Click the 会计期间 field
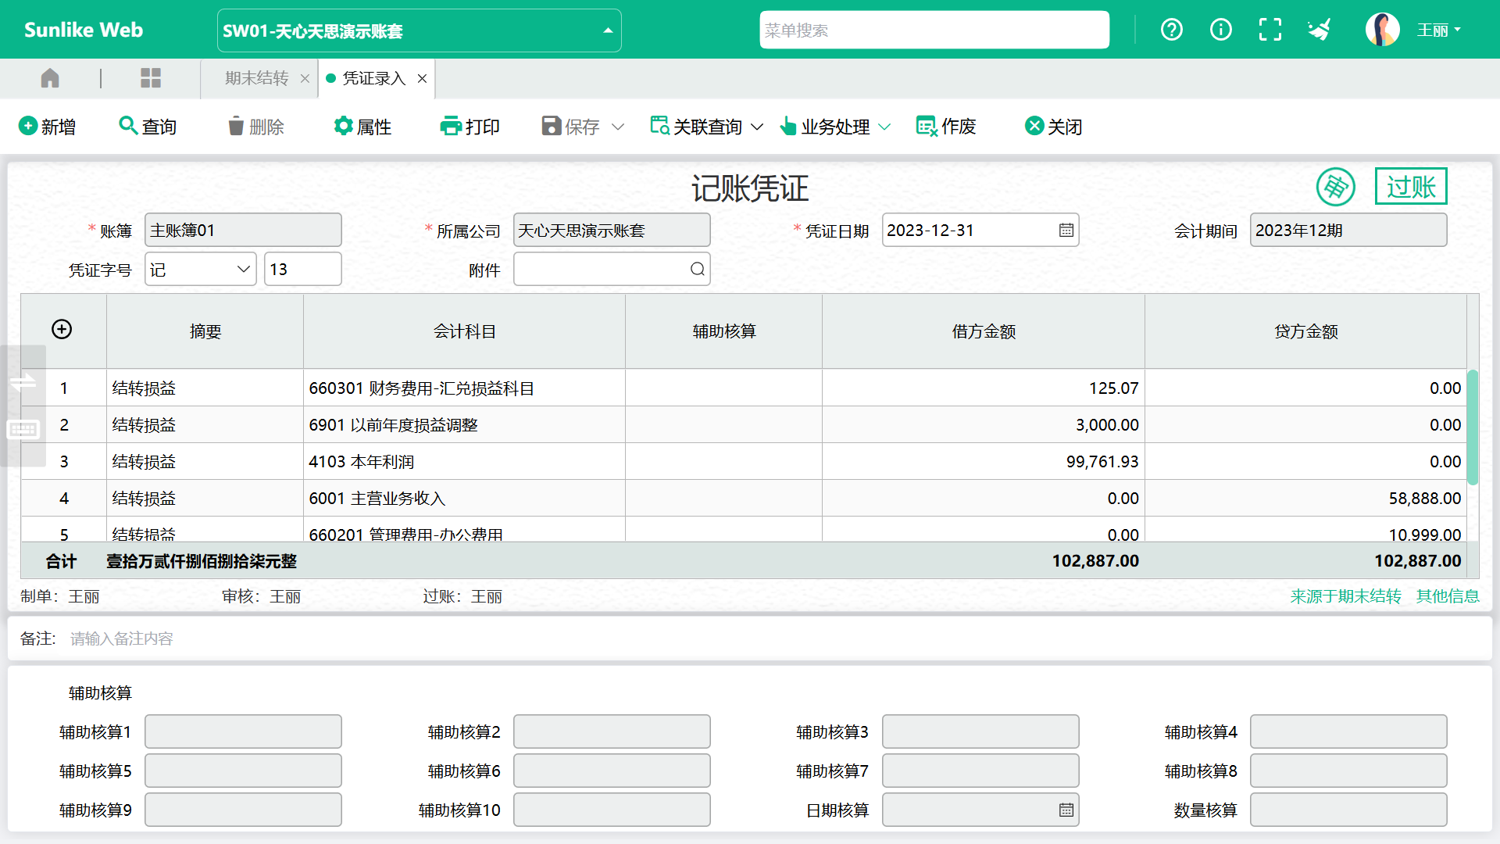 tap(1348, 231)
